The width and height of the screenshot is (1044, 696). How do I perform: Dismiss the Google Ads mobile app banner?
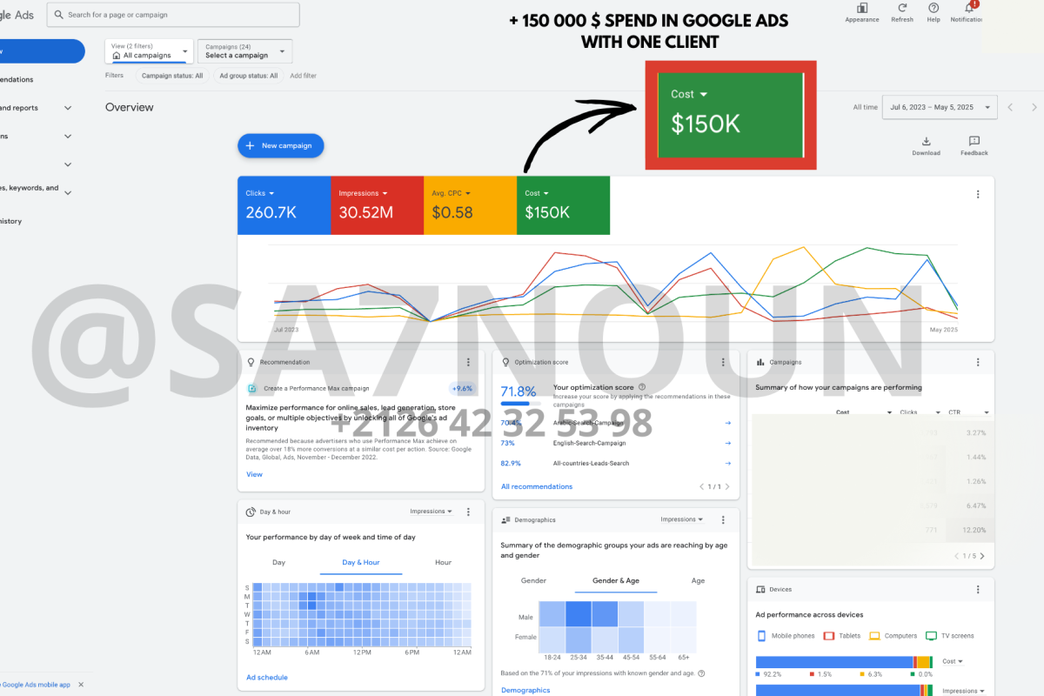pyautogui.click(x=81, y=685)
